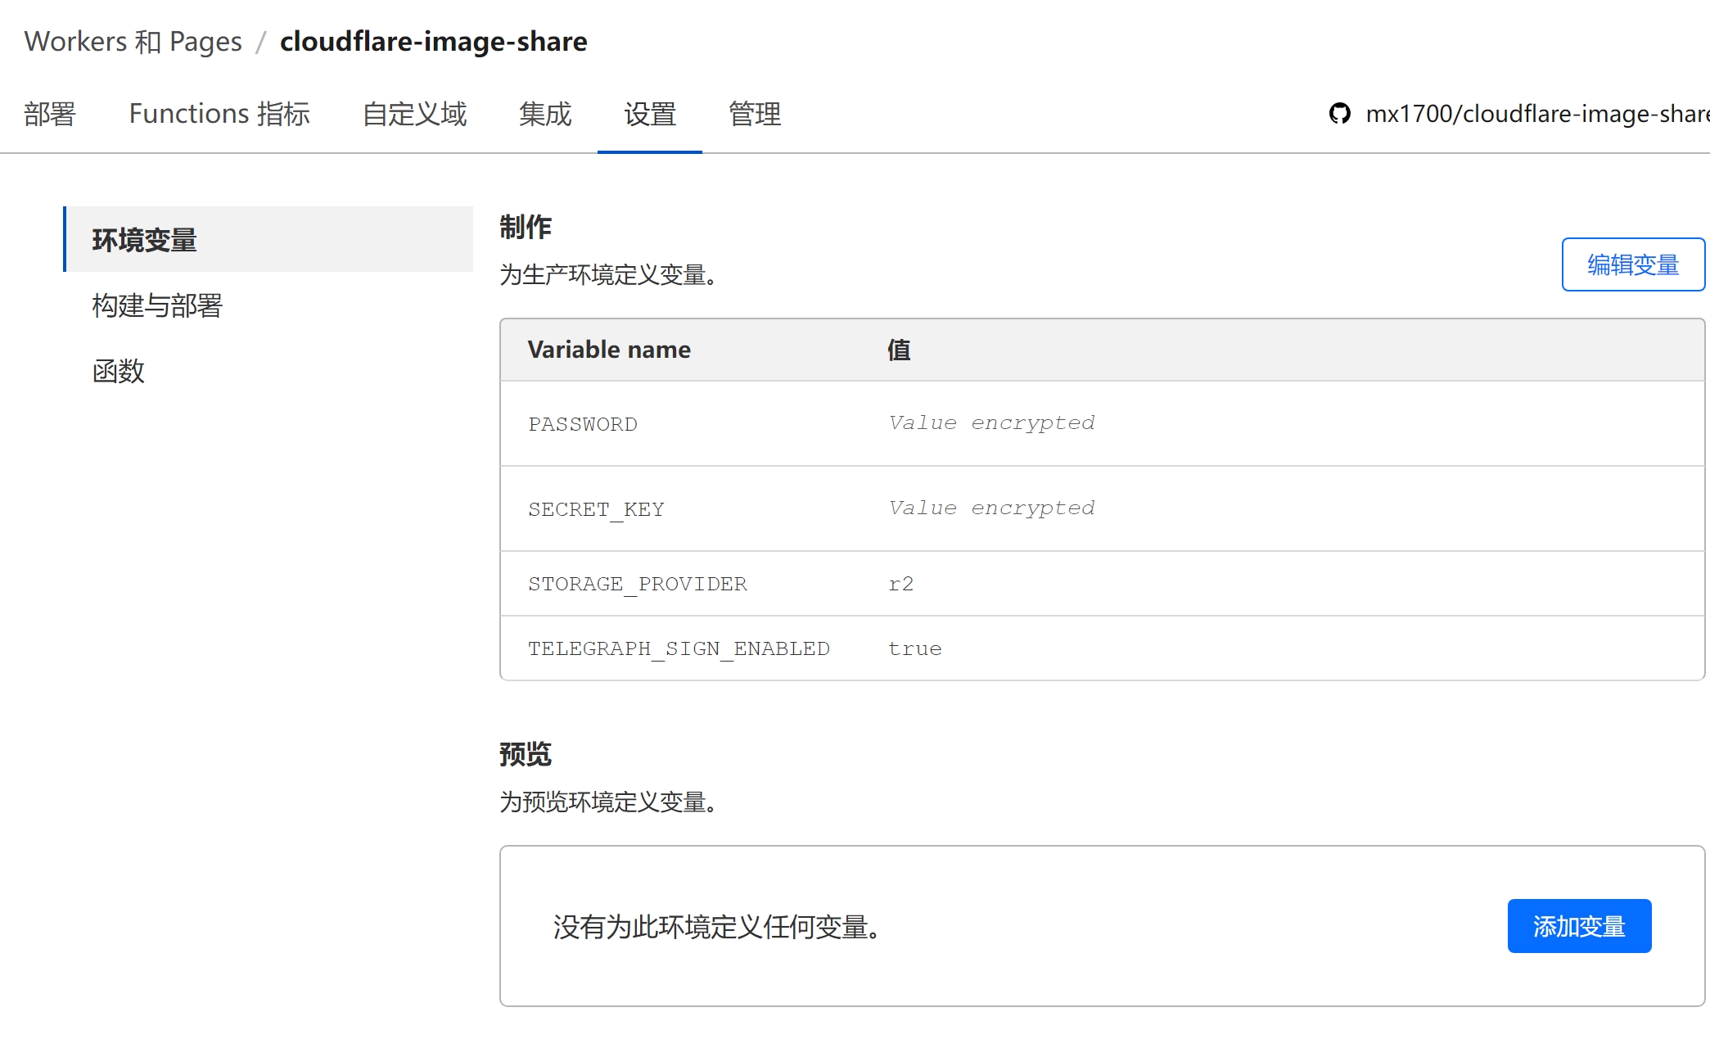Click the STORAGE_PROVIDER value r2

(x=901, y=583)
